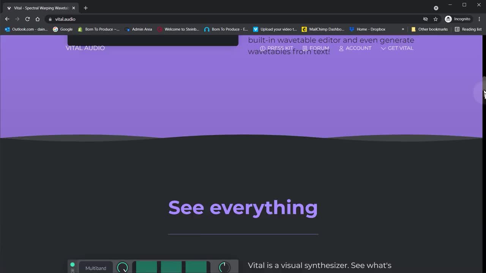Open the Born To Produce bookmark with headphones icon

point(226,29)
